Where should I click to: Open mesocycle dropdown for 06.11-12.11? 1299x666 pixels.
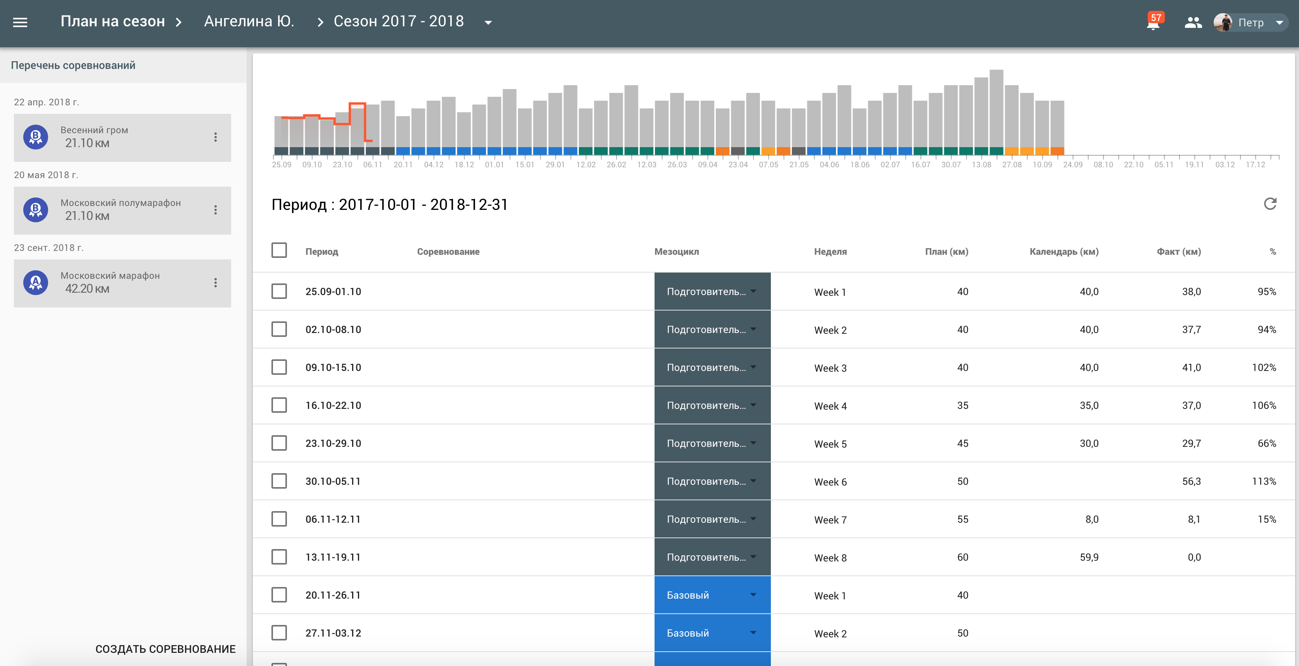click(712, 519)
